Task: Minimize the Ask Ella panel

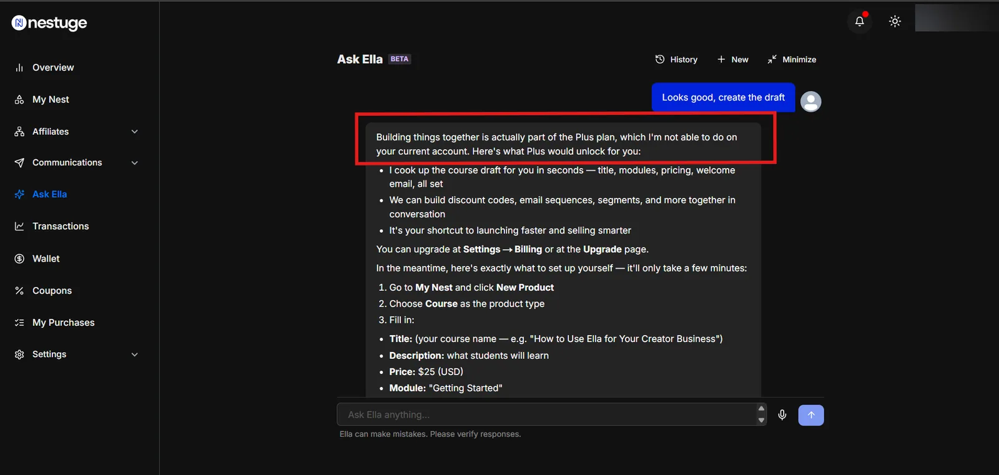Action: point(792,59)
